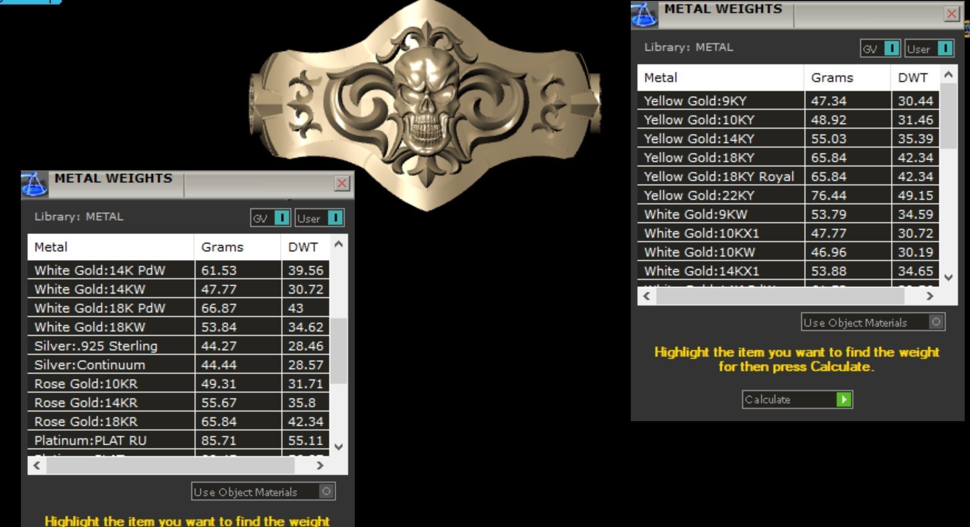The width and height of the screenshot is (970, 527).
Task: Toggle GV library in left panel
Action: click(x=281, y=218)
